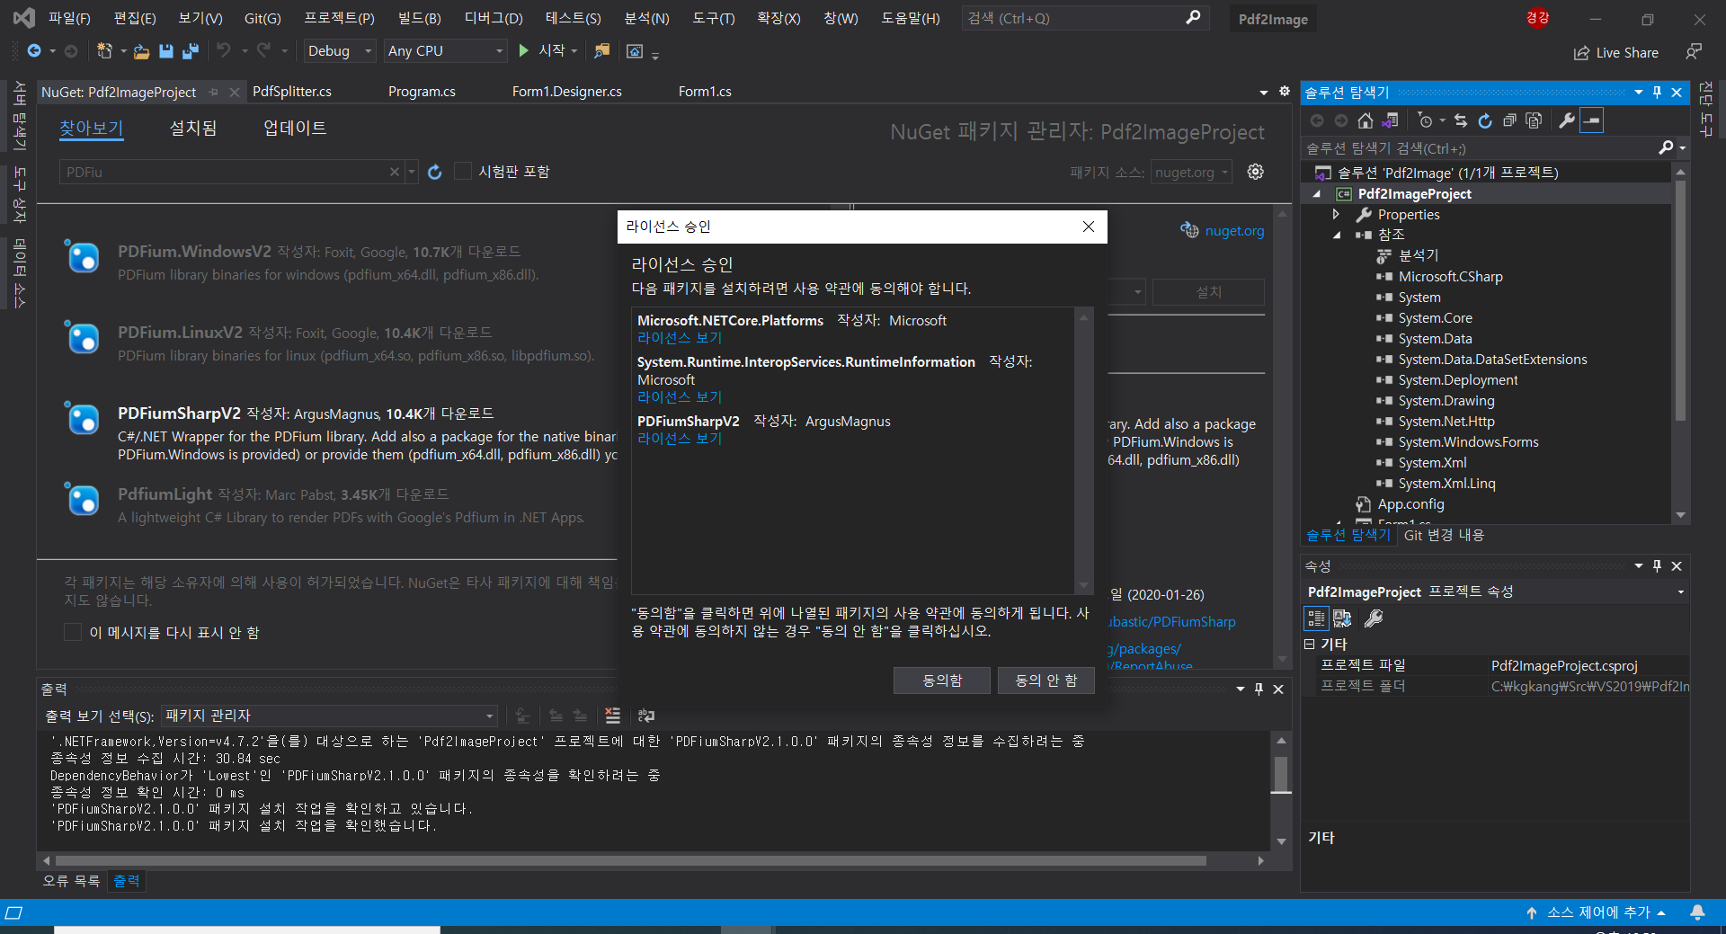Viewport: 1726px width, 934px height.
Task: Open the start button dropdown arrow
Action: pos(574,51)
